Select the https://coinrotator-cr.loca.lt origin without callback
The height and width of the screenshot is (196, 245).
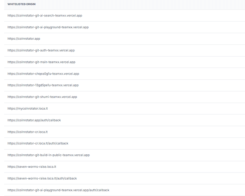coord(28,132)
